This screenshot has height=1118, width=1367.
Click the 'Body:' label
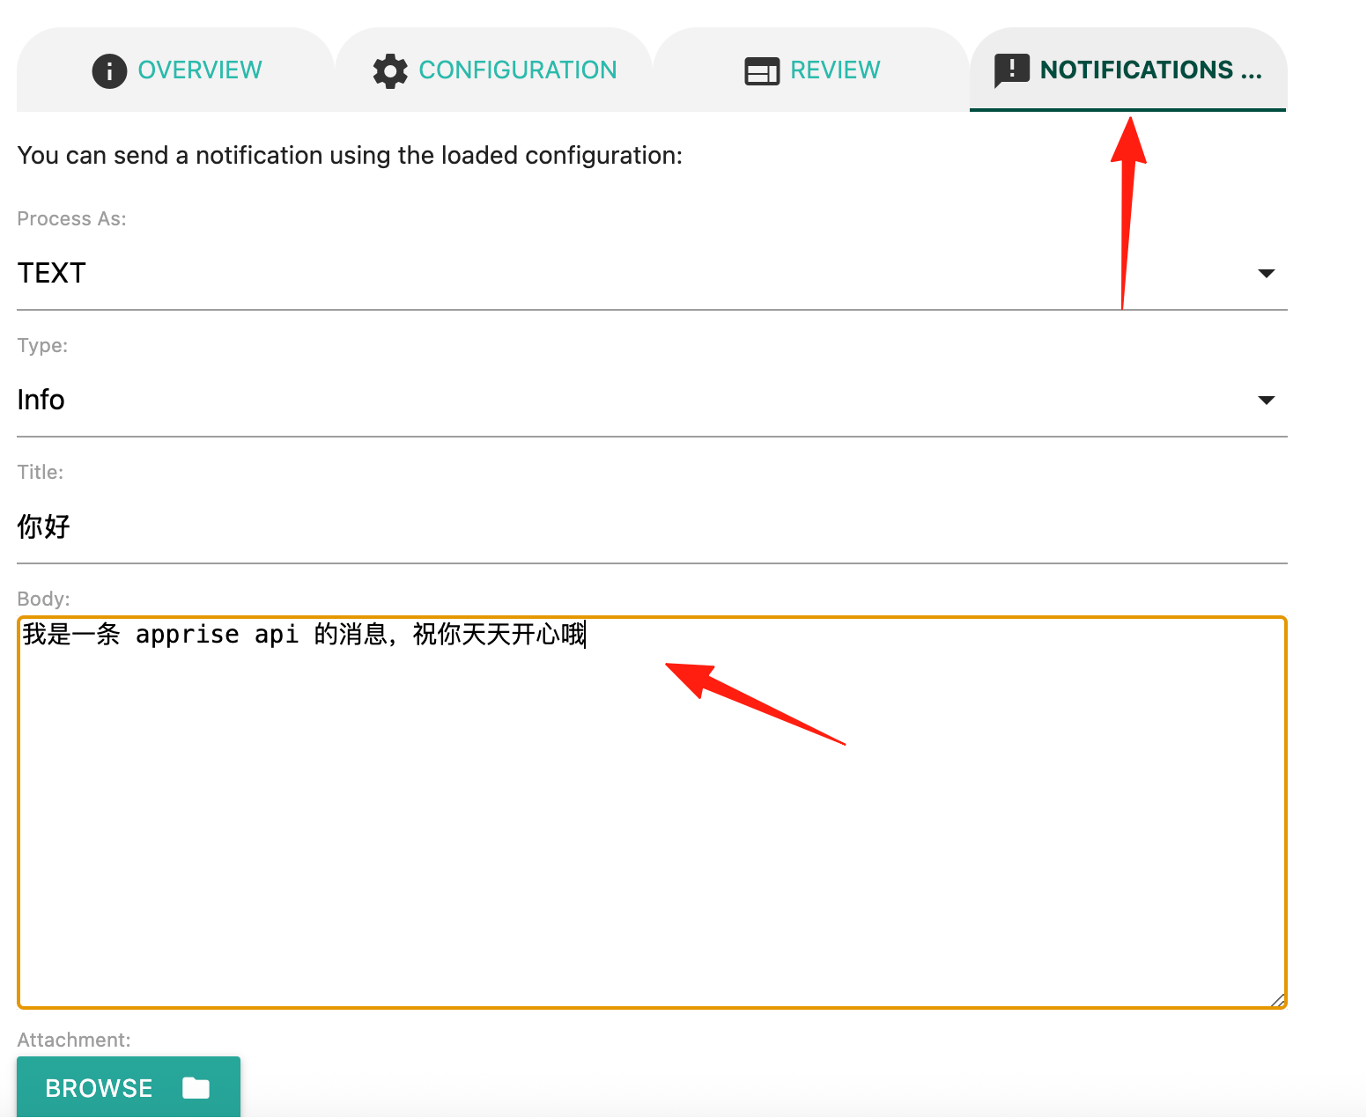(x=43, y=599)
